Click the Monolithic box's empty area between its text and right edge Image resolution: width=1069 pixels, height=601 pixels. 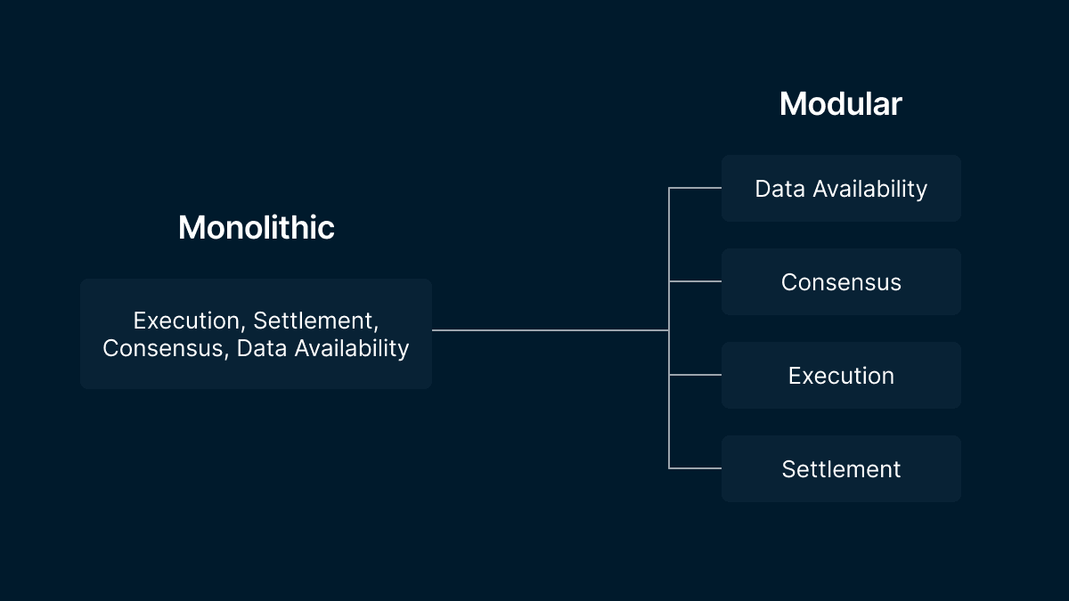coord(420,334)
